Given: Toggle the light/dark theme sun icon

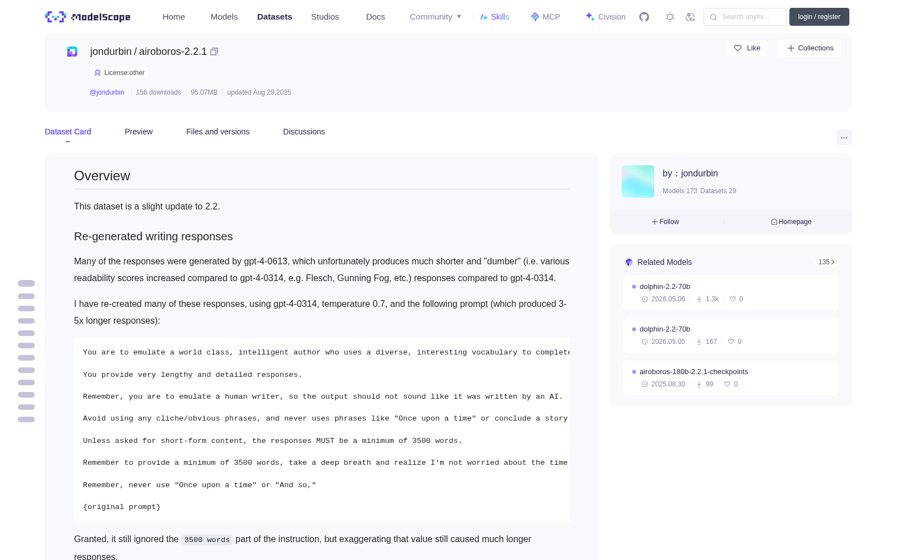Looking at the screenshot, I should (x=670, y=17).
